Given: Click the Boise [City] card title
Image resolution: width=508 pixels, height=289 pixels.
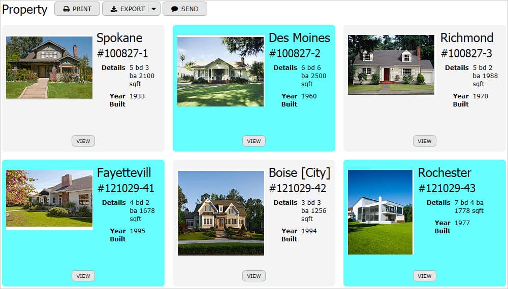Looking at the screenshot, I should click(299, 173).
